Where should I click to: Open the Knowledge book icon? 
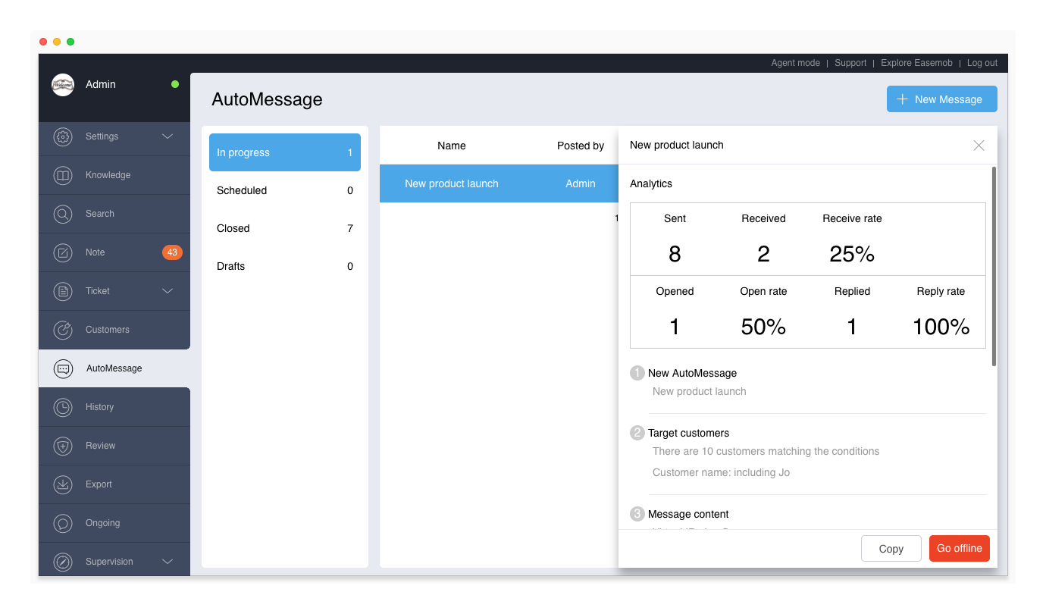pyautogui.click(x=63, y=175)
